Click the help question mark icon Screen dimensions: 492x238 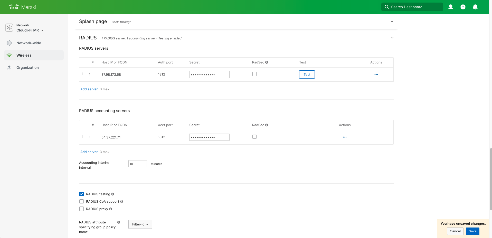pyautogui.click(x=463, y=7)
